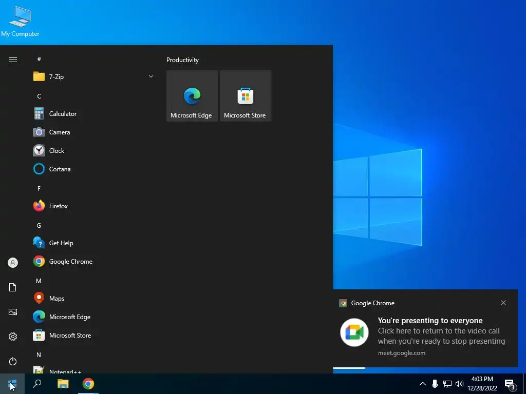
Task: Switch to Chrome on the taskbar
Action: click(x=88, y=384)
